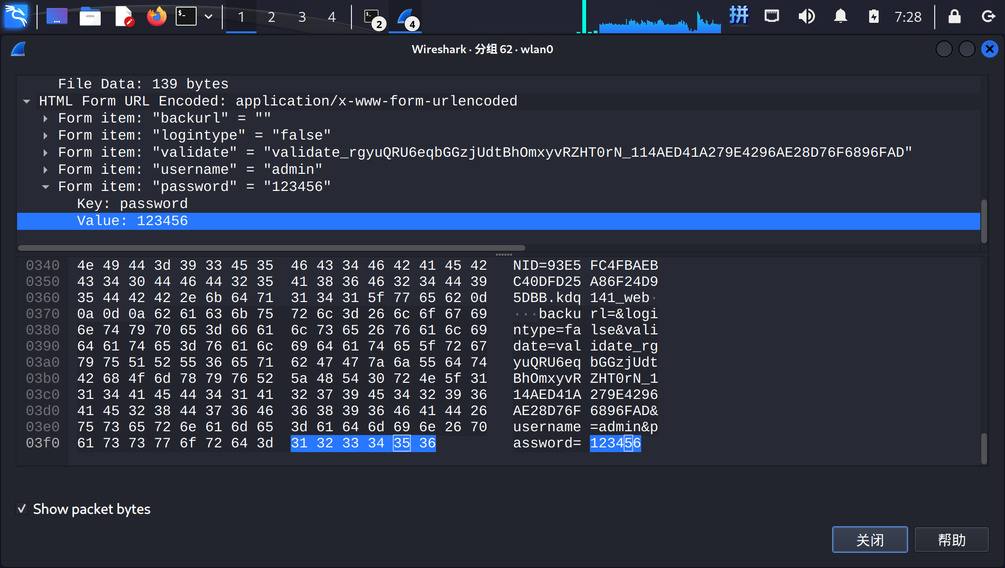This screenshot has height=568, width=1005.
Task: Open the Pinyin input method indicator
Action: (x=739, y=15)
